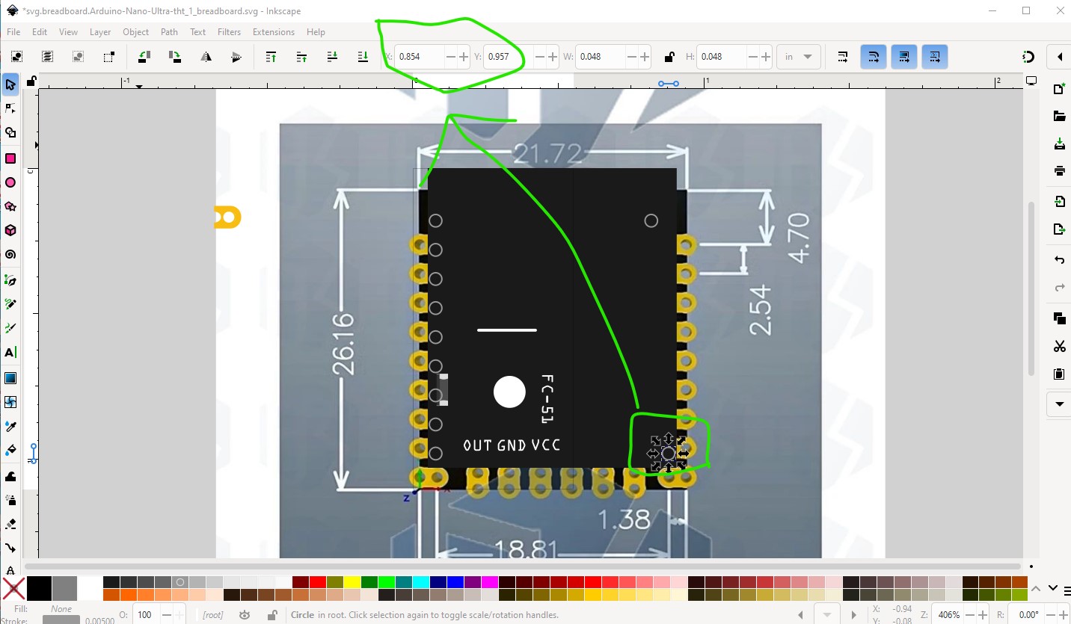
Task: Expand the commands bar overflow arrow
Action: [x=1059, y=404]
